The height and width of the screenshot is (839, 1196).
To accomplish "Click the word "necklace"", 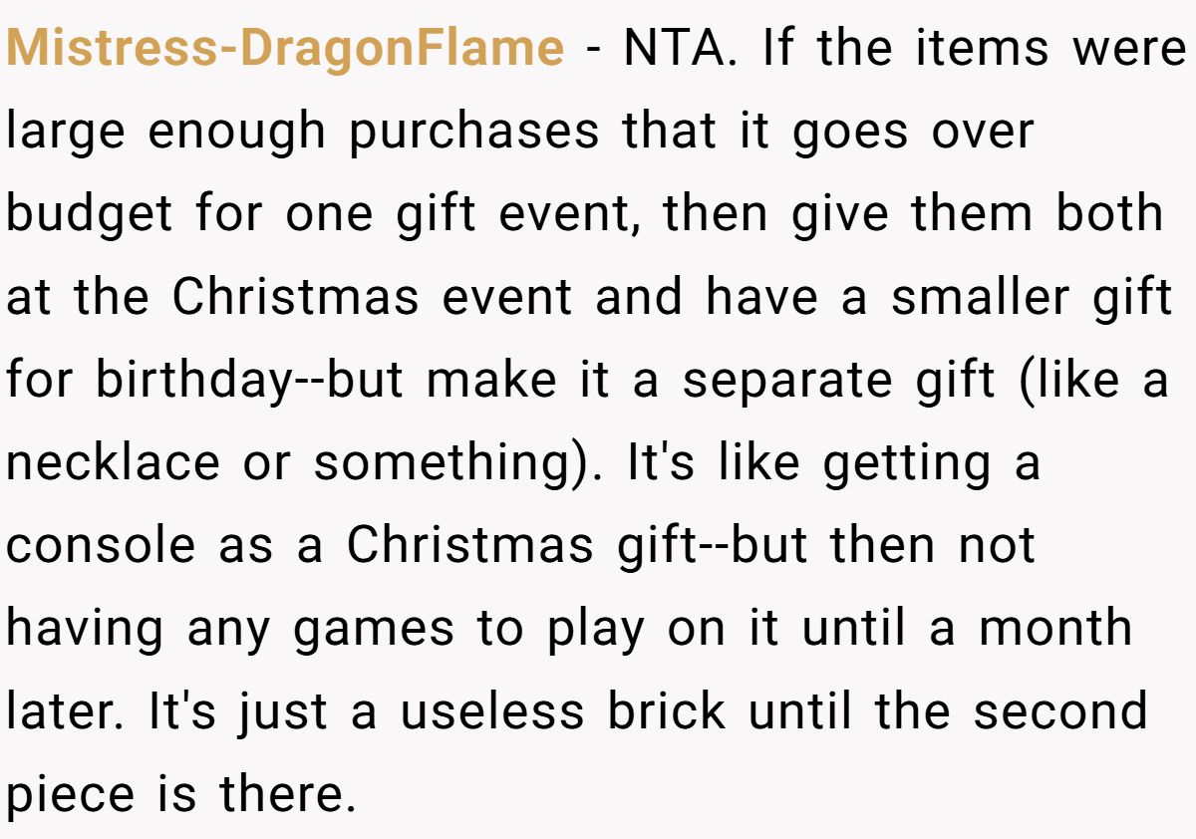I will (113, 462).
